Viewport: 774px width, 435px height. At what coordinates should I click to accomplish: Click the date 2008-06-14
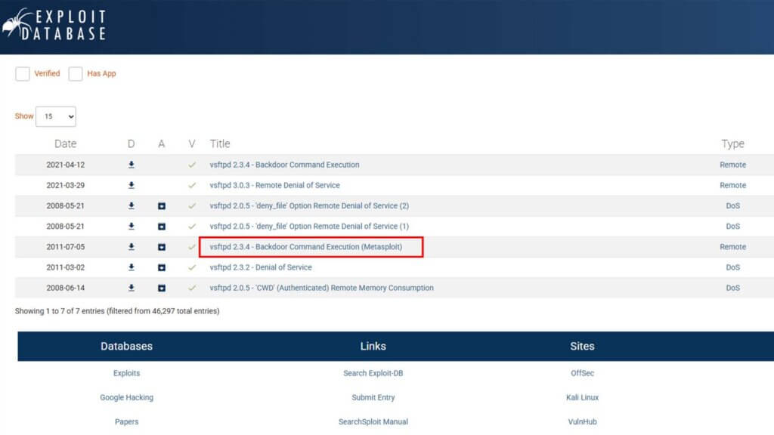[66, 288]
